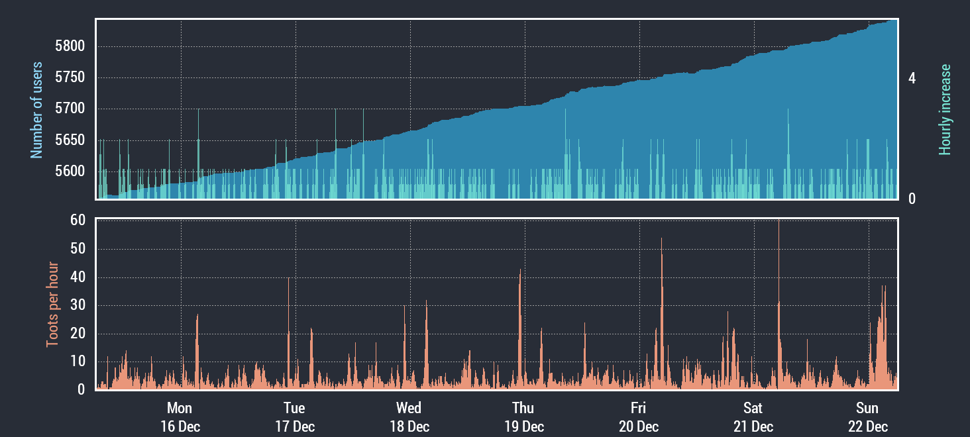This screenshot has width=970, height=437.
Task: Click the 10 tick on toots axis
Action: tap(78, 362)
